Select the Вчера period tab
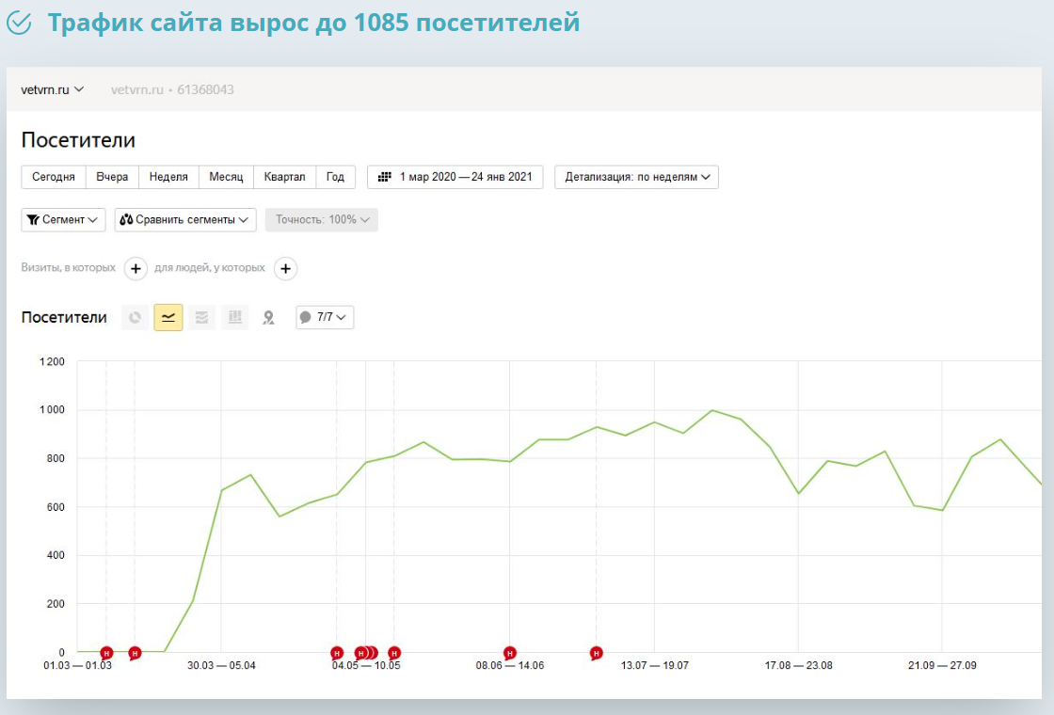Image resolution: width=1054 pixels, height=715 pixels. coord(112,177)
